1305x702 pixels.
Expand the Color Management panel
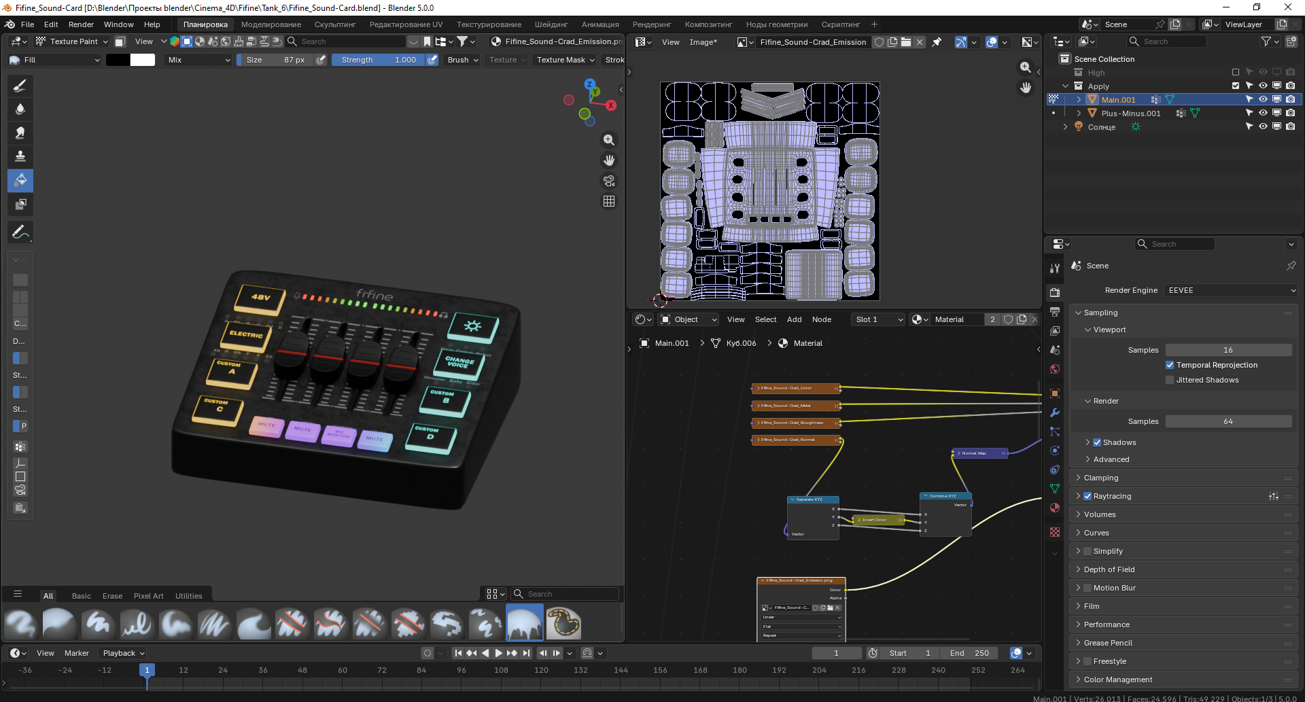click(x=1117, y=680)
